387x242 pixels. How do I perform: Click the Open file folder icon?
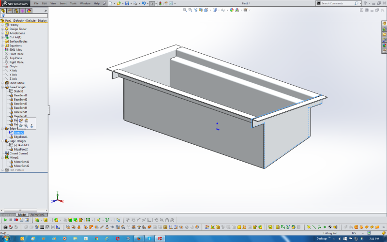(x=119, y=3)
